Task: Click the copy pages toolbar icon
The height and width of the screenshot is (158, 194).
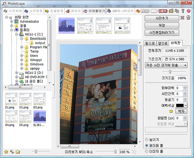Action: tap(177, 11)
